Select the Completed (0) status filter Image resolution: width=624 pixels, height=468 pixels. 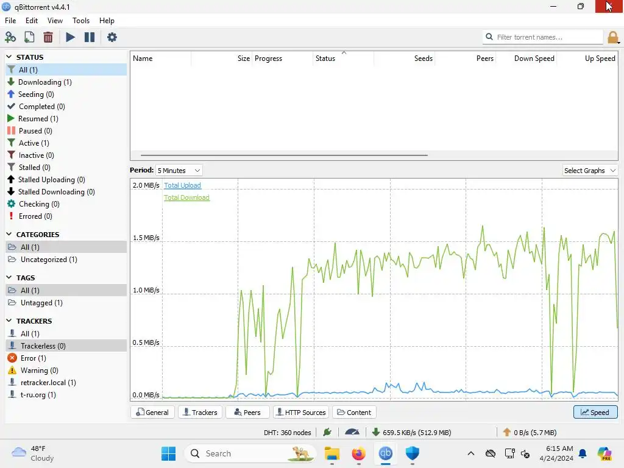66,107
